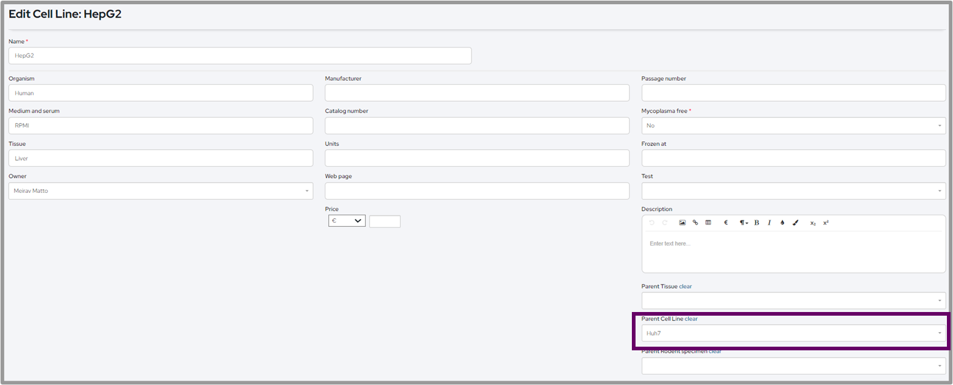Open the paragraph format dropdown
The height and width of the screenshot is (385, 953).
pos(743,223)
